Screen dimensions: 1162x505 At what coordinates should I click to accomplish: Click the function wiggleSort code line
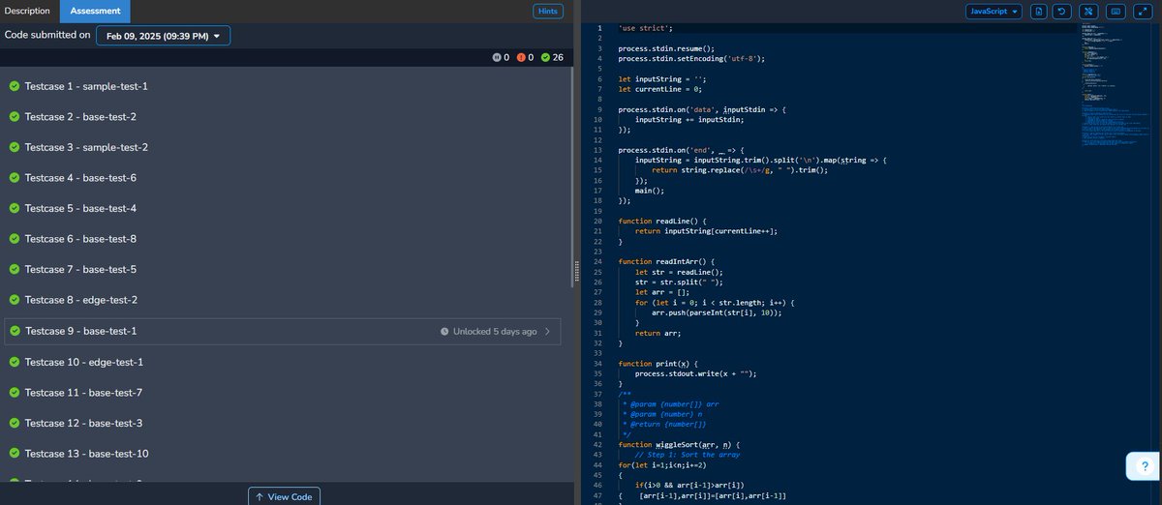coord(679,444)
